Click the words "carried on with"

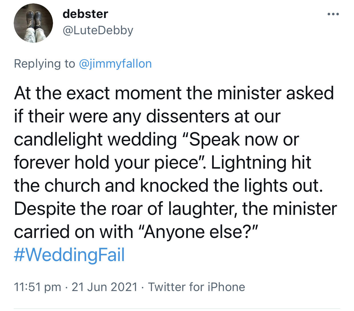point(73,232)
